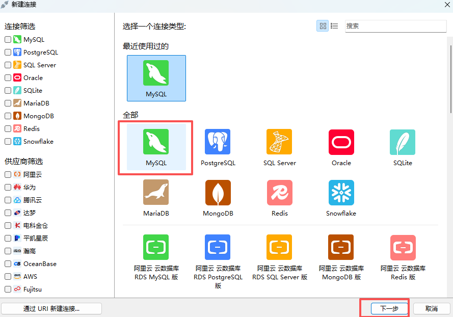Pick the MongoDB connection tile

coord(218,198)
